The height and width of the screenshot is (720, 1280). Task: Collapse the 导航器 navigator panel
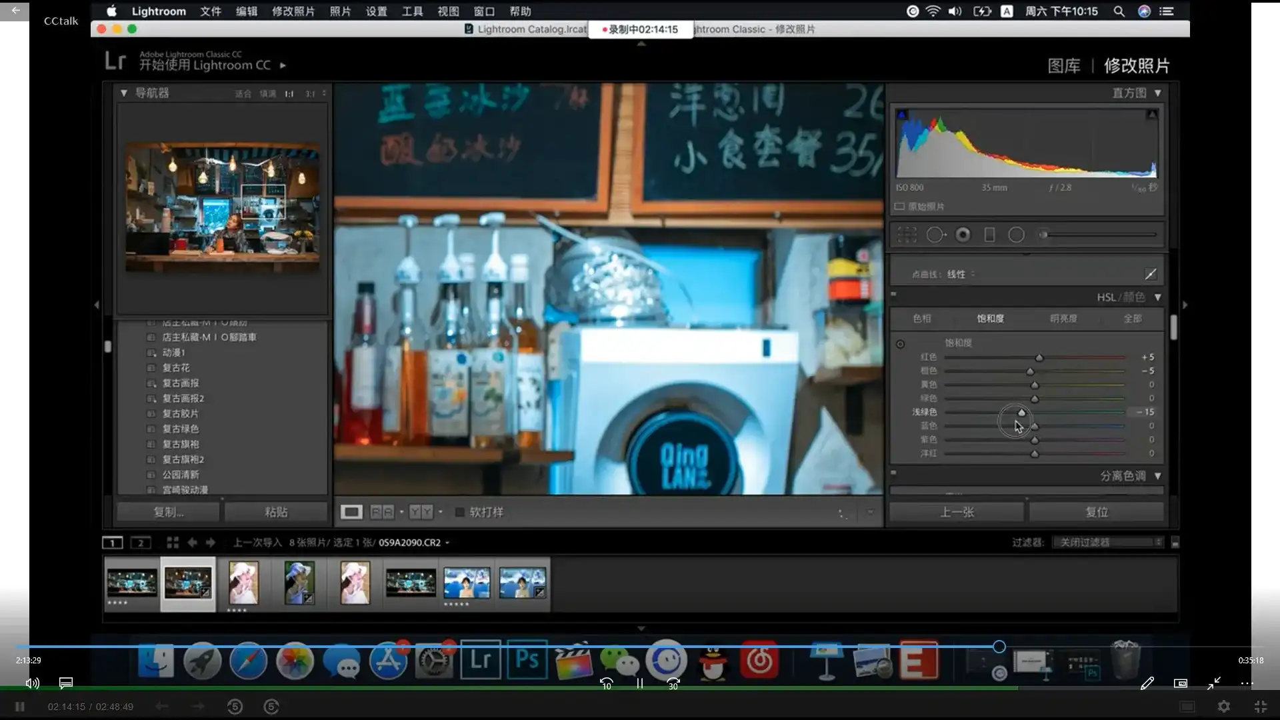[123, 93]
